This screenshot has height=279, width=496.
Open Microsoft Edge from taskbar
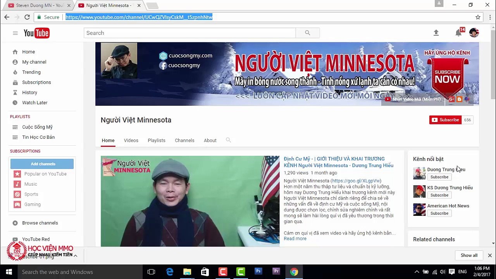170,272
